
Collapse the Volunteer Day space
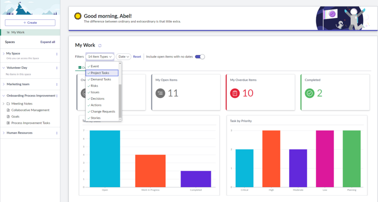4,68
